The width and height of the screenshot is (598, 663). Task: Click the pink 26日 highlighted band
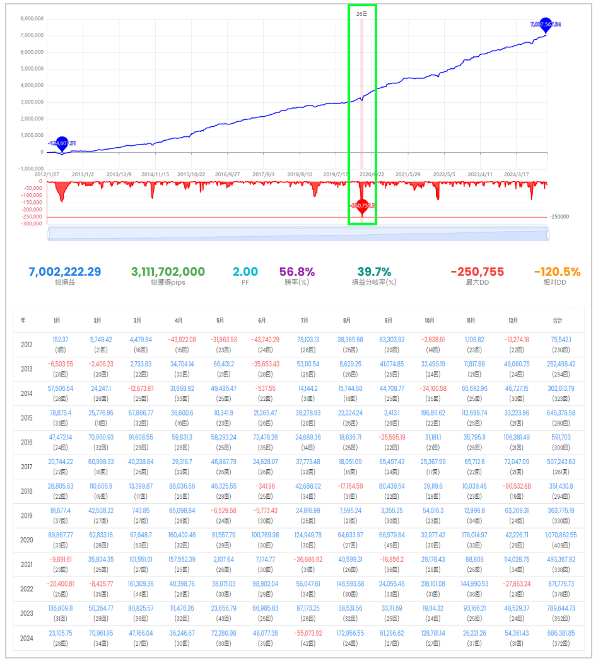[x=361, y=88]
